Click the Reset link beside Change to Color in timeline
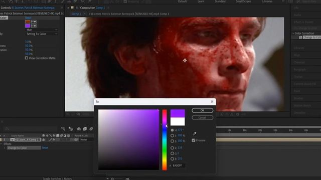321x180 pixels. (x=45, y=148)
